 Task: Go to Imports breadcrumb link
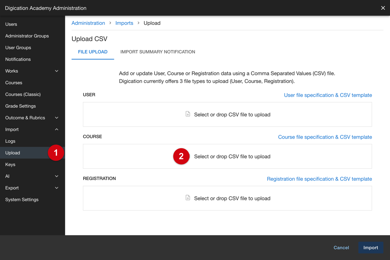pos(124,23)
